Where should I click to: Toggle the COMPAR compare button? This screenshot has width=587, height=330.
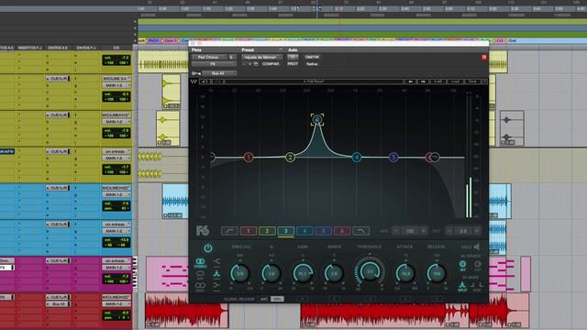tap(271, 64)
